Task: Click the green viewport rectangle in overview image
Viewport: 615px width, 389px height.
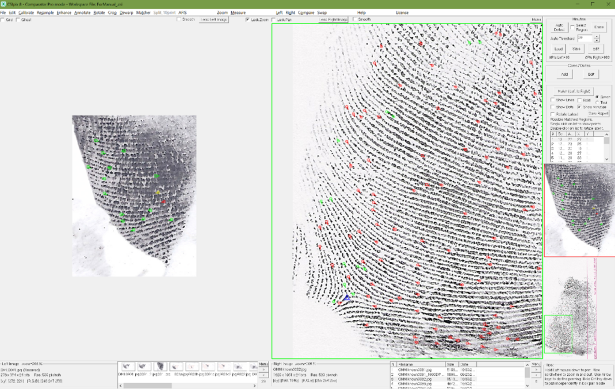Action: [558, 334]
